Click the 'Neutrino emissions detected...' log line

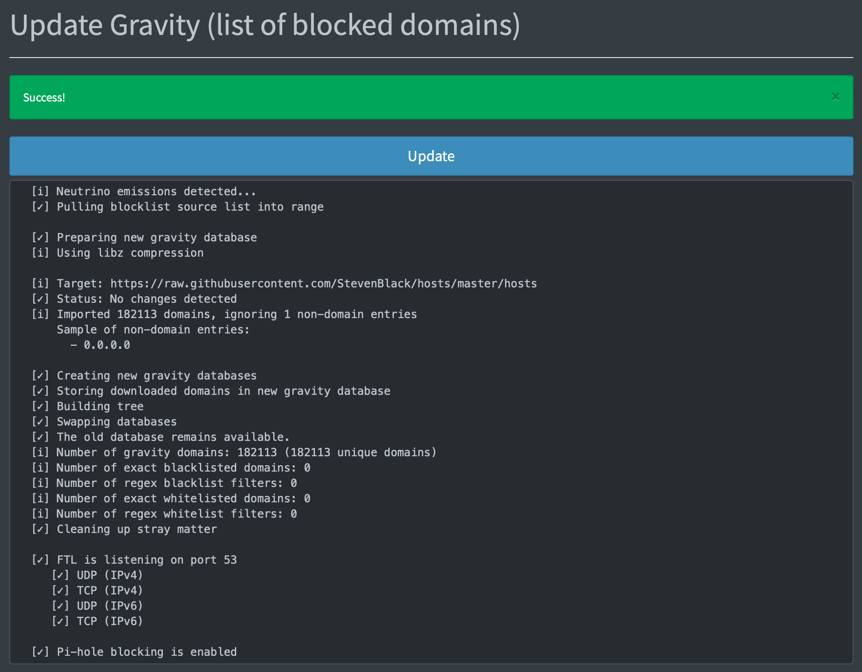click(144, 191)
